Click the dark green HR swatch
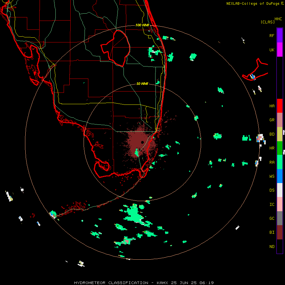Viewport: 285px width, 285px height. (x=280, y=148)
